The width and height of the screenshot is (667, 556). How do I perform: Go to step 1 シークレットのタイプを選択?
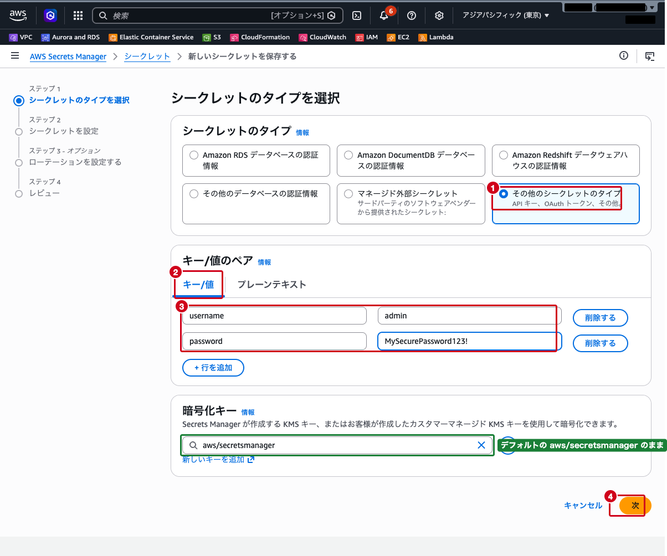click(79, 100)
